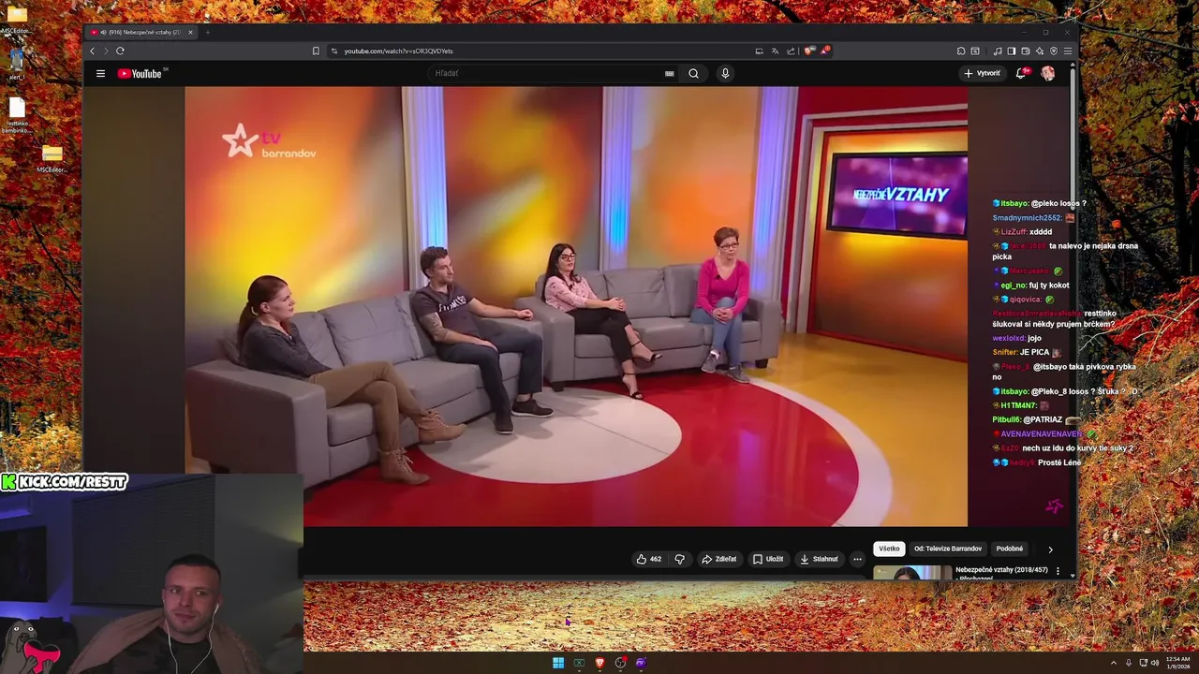This screenshot has width=1199, height=674.
Task: Go back in browser history
Action: coord(92,51)
